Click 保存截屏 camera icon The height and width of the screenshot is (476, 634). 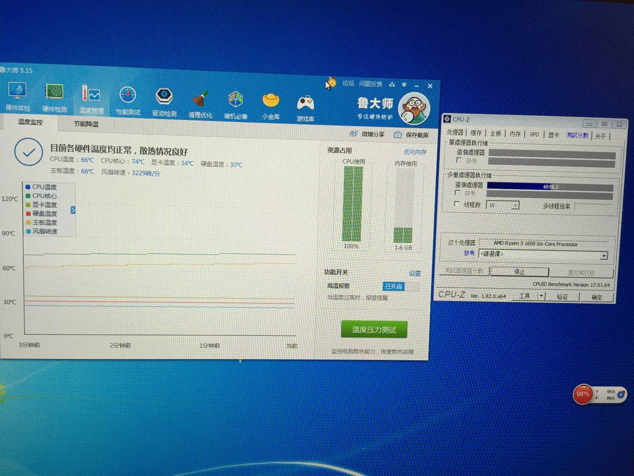[x=398, y=135]
